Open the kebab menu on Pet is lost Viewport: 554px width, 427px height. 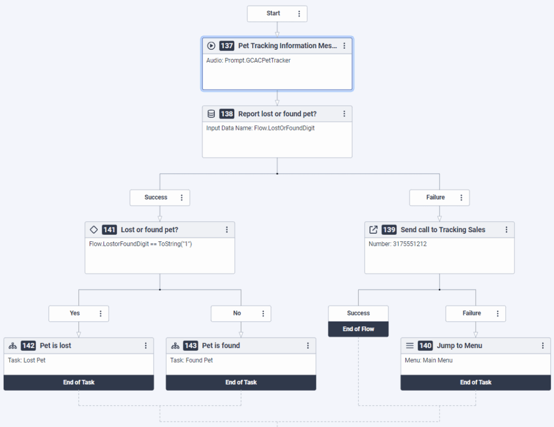click(x=146, y=345)
